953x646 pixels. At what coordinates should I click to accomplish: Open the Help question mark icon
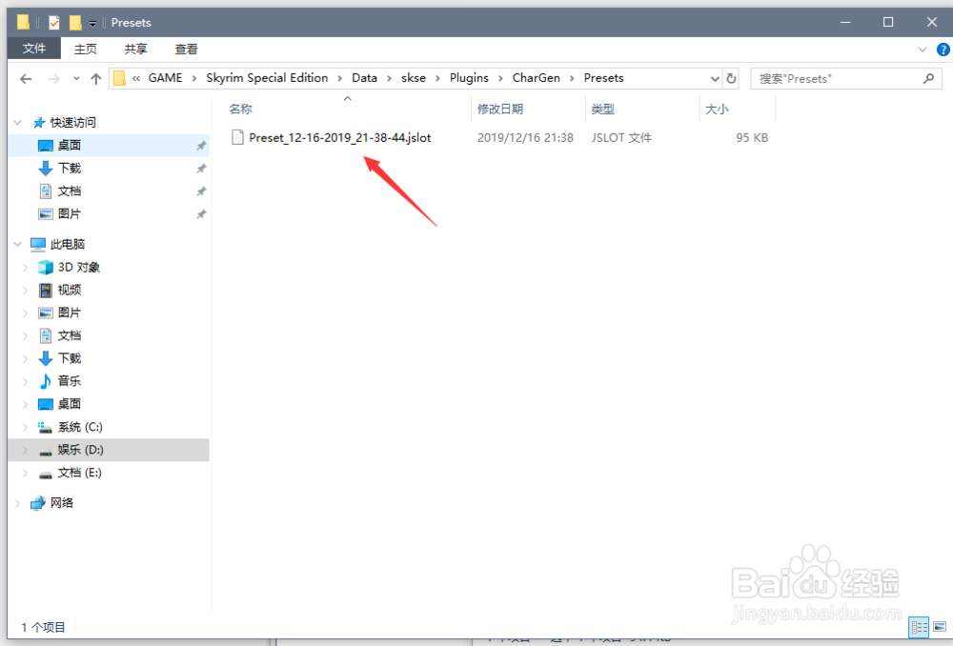point(943,50)
